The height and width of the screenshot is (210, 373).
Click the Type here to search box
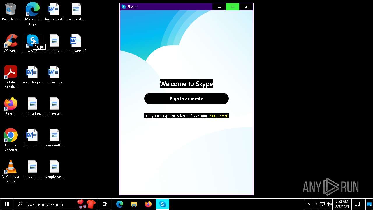(x=44, y=204)
